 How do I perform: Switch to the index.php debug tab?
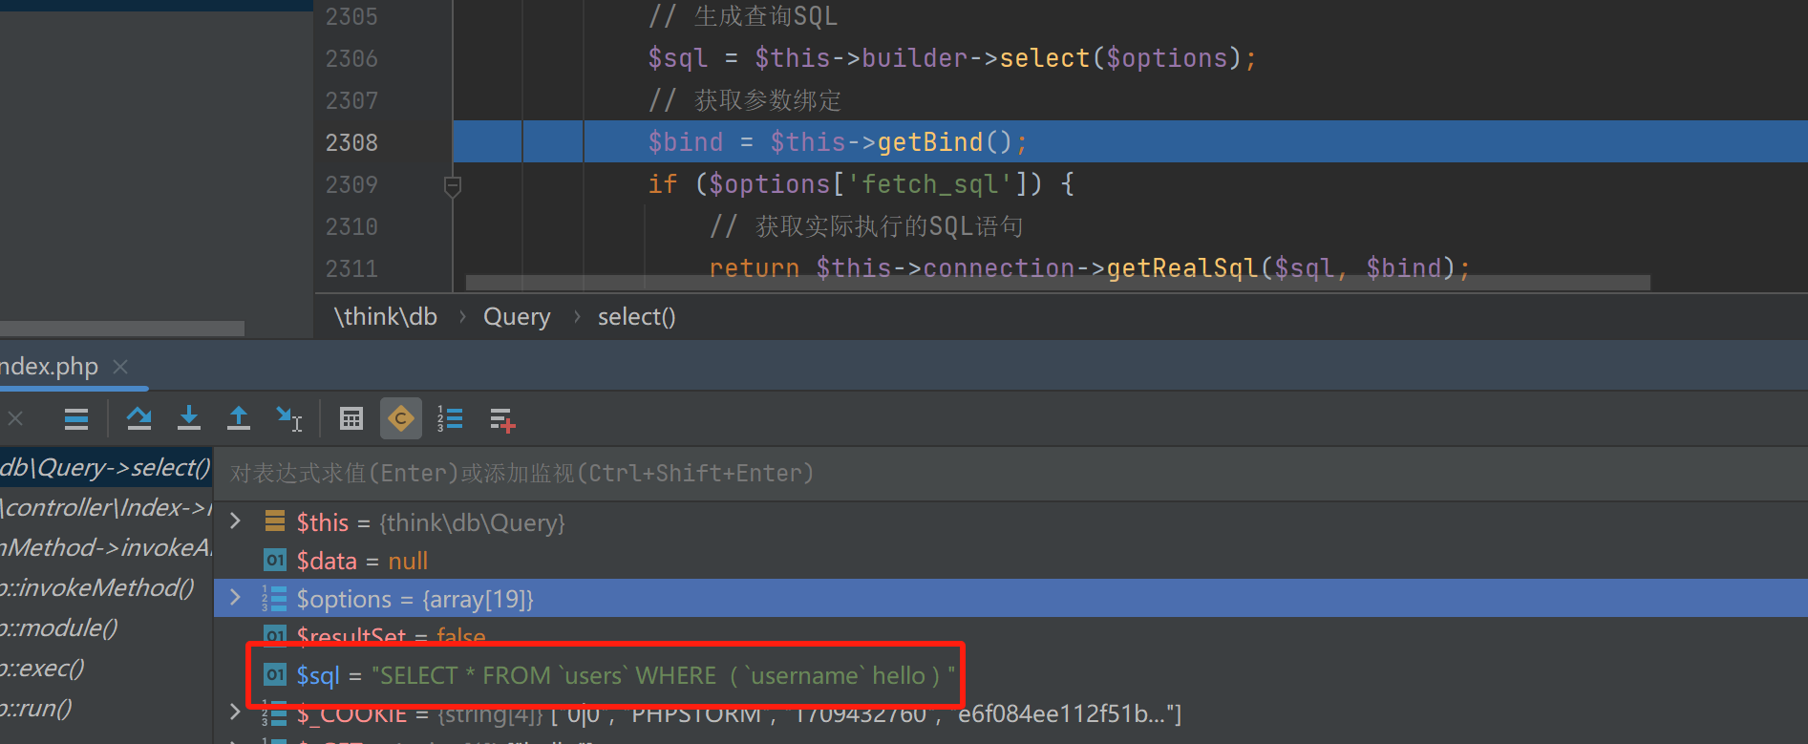tap(50, 367)
